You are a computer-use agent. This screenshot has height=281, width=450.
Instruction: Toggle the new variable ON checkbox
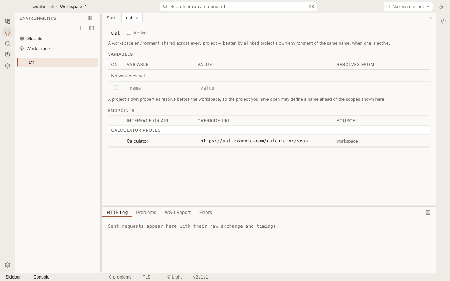click(116, 88)
